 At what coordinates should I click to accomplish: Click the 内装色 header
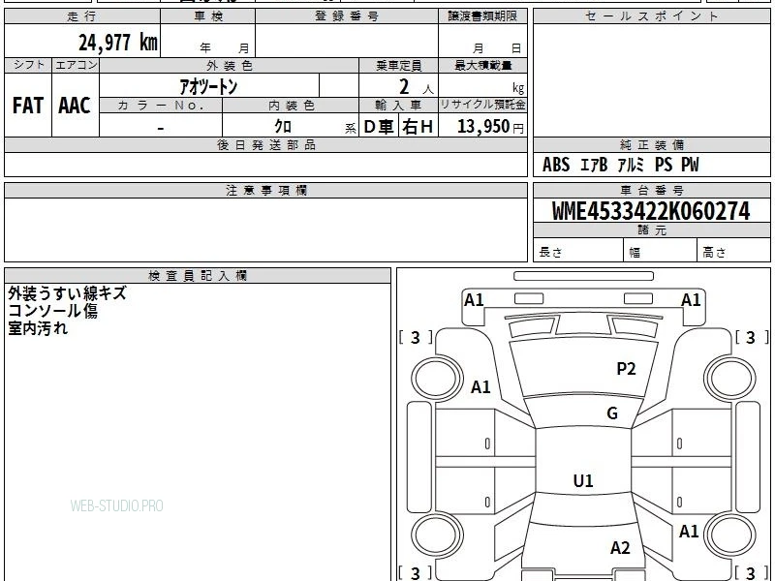click(x=291, y=106)
